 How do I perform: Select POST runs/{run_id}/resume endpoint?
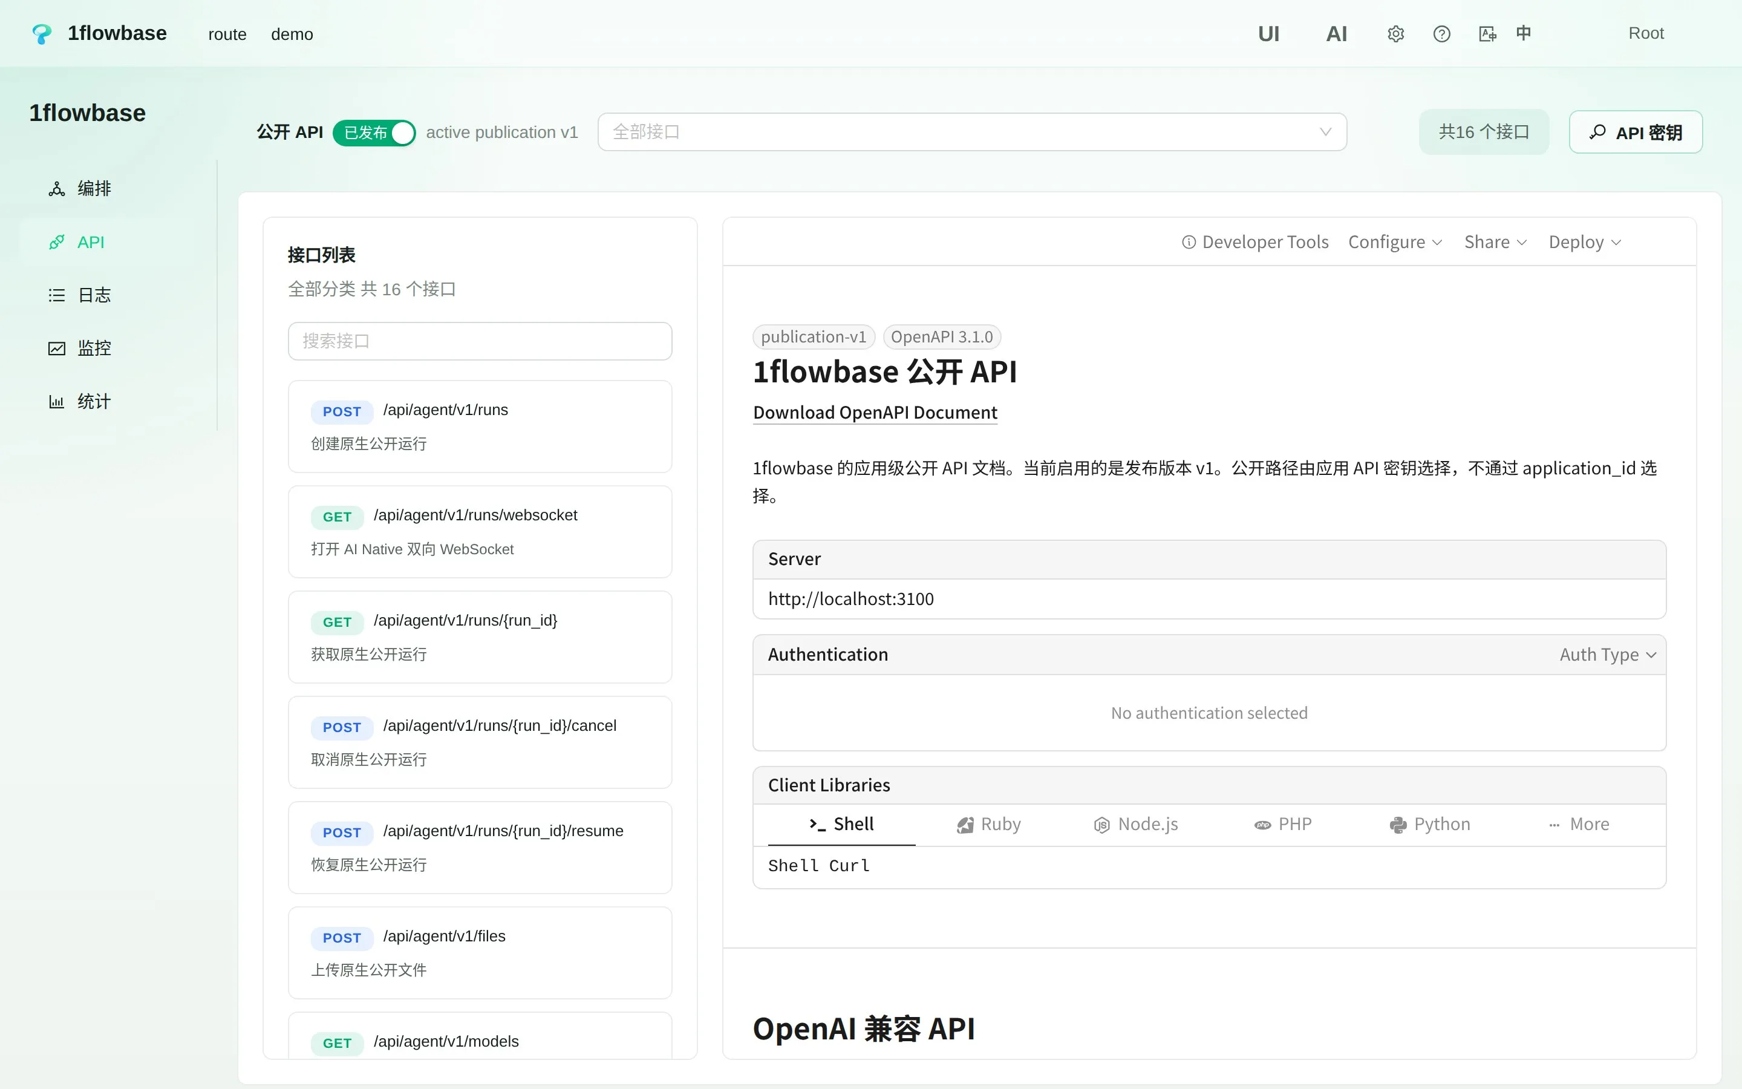click(x=480, y=847)
